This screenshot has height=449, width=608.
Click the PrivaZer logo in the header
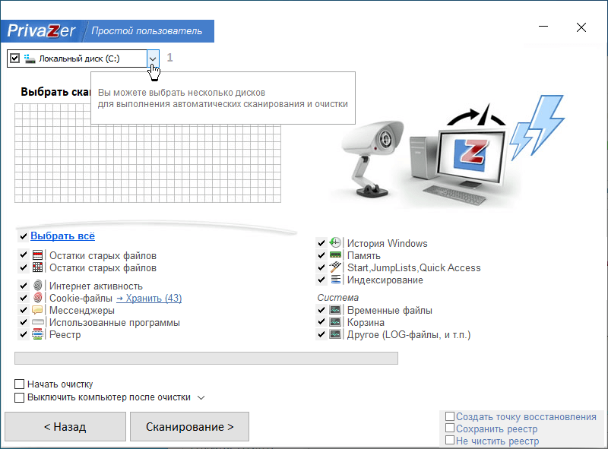41,30
